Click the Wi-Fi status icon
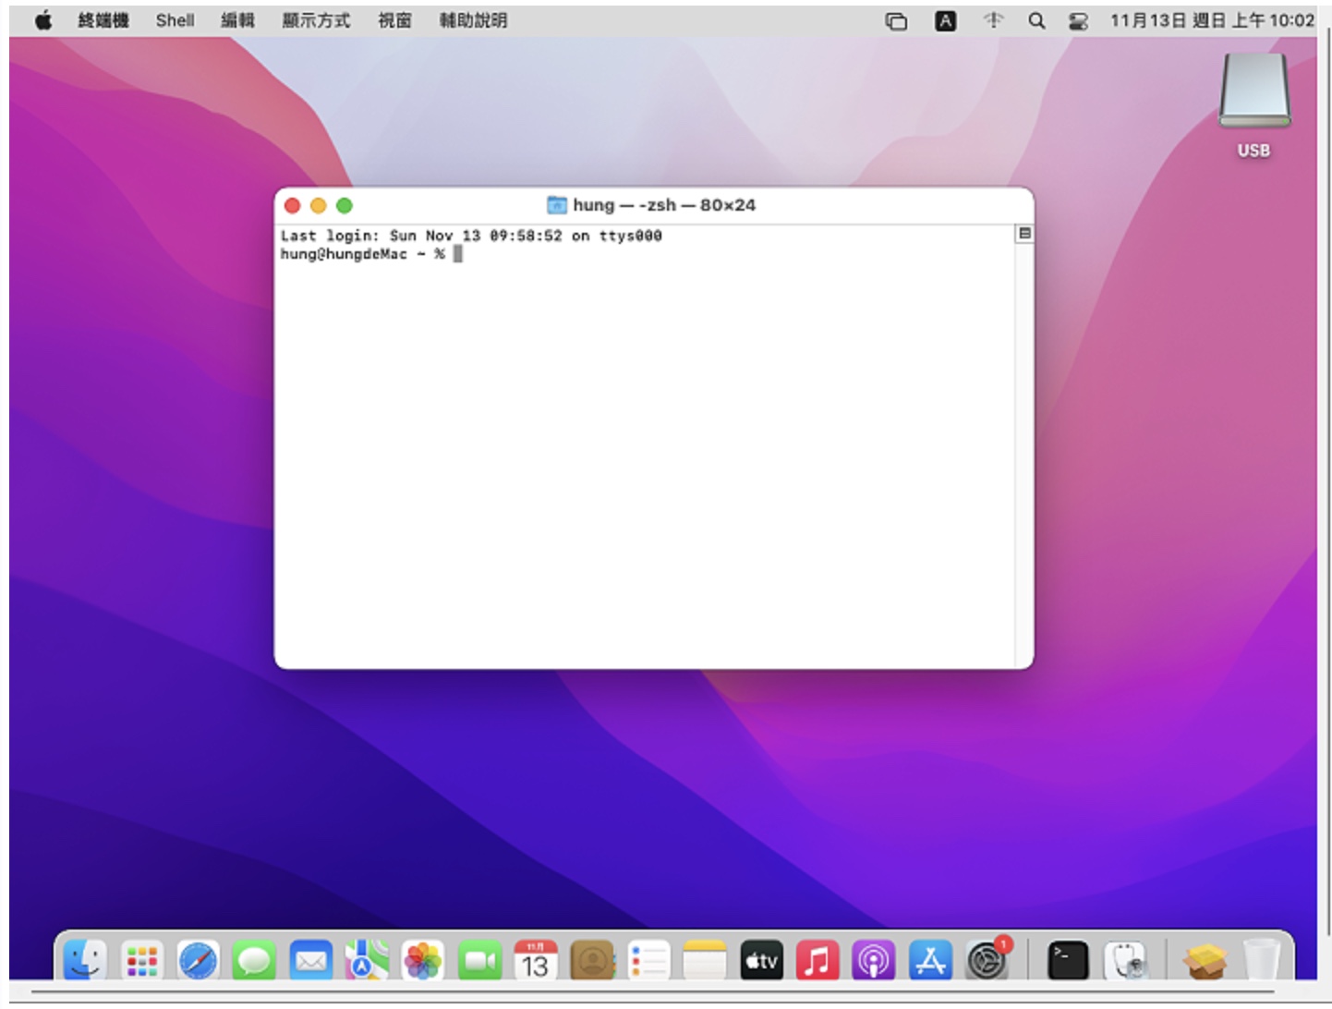This screenshot has height=1009, width=1332. (993, 20)
